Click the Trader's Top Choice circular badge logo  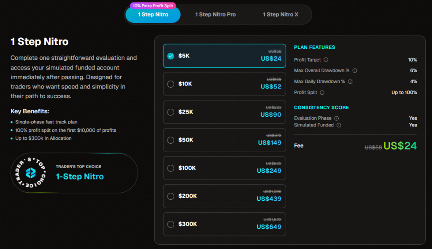click(x=31, y=173)
